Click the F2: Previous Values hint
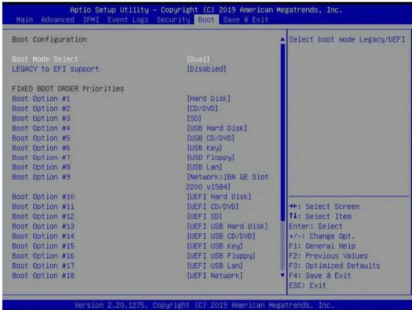This screenshot has width=412, height=310. point(328,256)
